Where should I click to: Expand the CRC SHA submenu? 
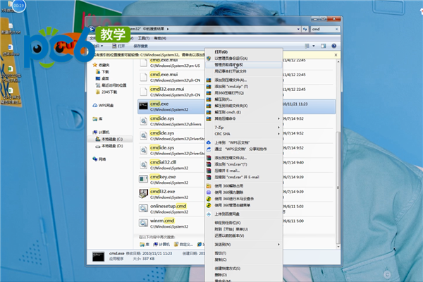coord(244,134)
